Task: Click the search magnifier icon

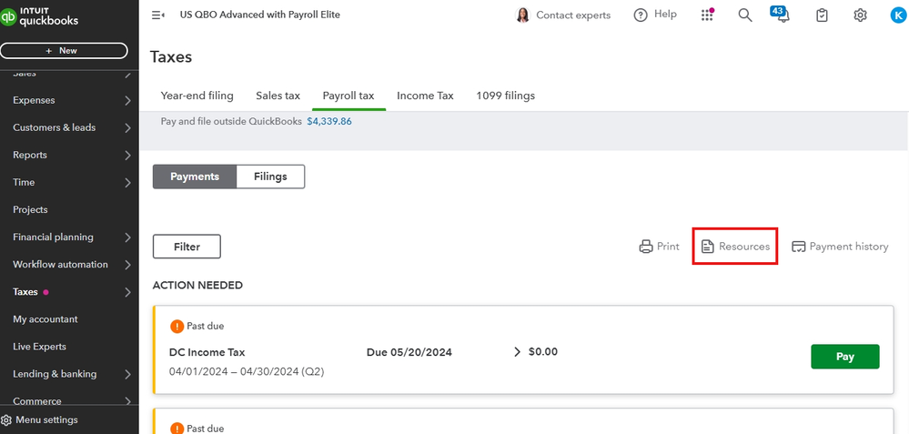Action: (x=745, y=15)
